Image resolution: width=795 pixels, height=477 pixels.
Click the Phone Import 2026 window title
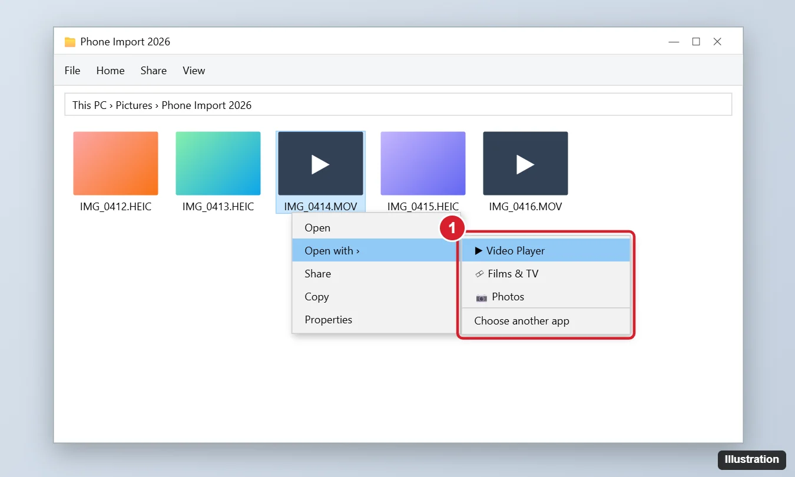click(x=125, y=42)
